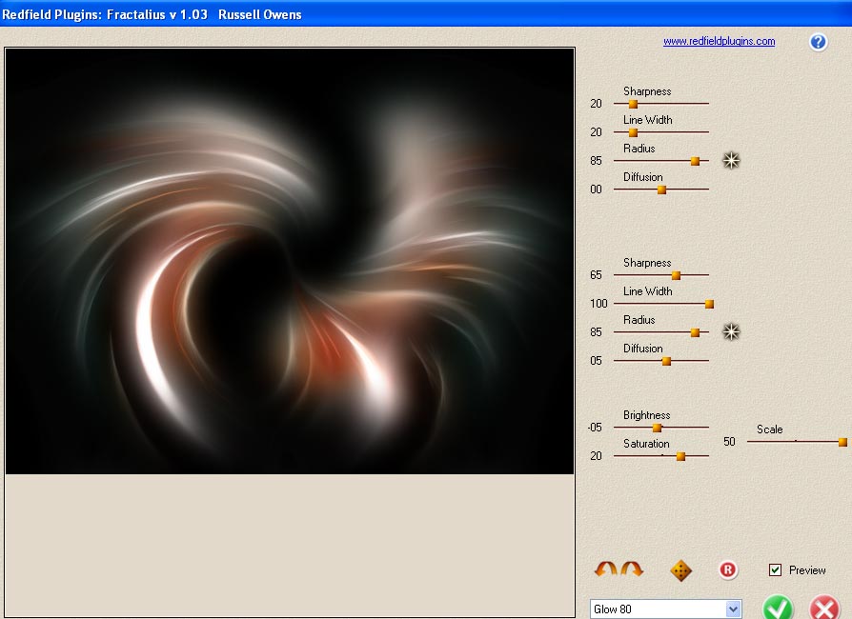Click the upper Line Width slider handle
The image size is (852, 619).
[633, 132]
